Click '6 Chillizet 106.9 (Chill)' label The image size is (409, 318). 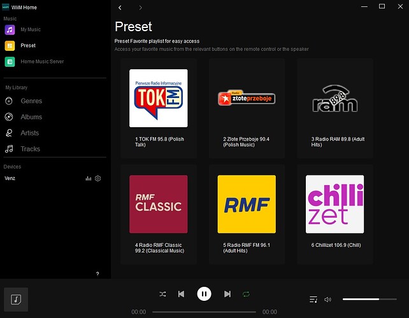click(x=336, y=245)
